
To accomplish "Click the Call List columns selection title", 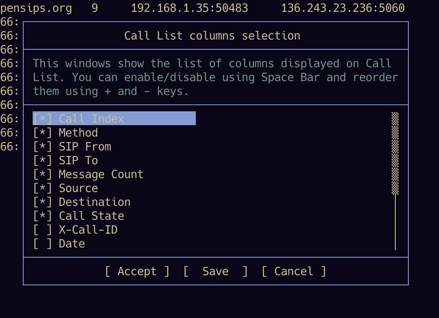I will tap(212, 35).
